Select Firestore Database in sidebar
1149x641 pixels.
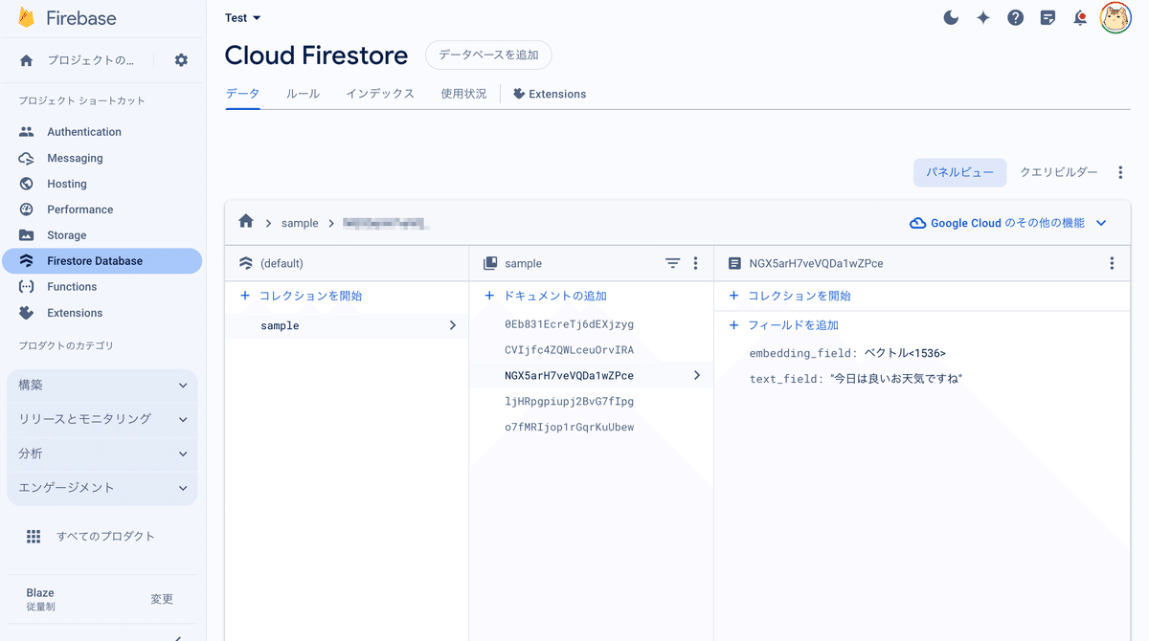(x=102, y=261)
